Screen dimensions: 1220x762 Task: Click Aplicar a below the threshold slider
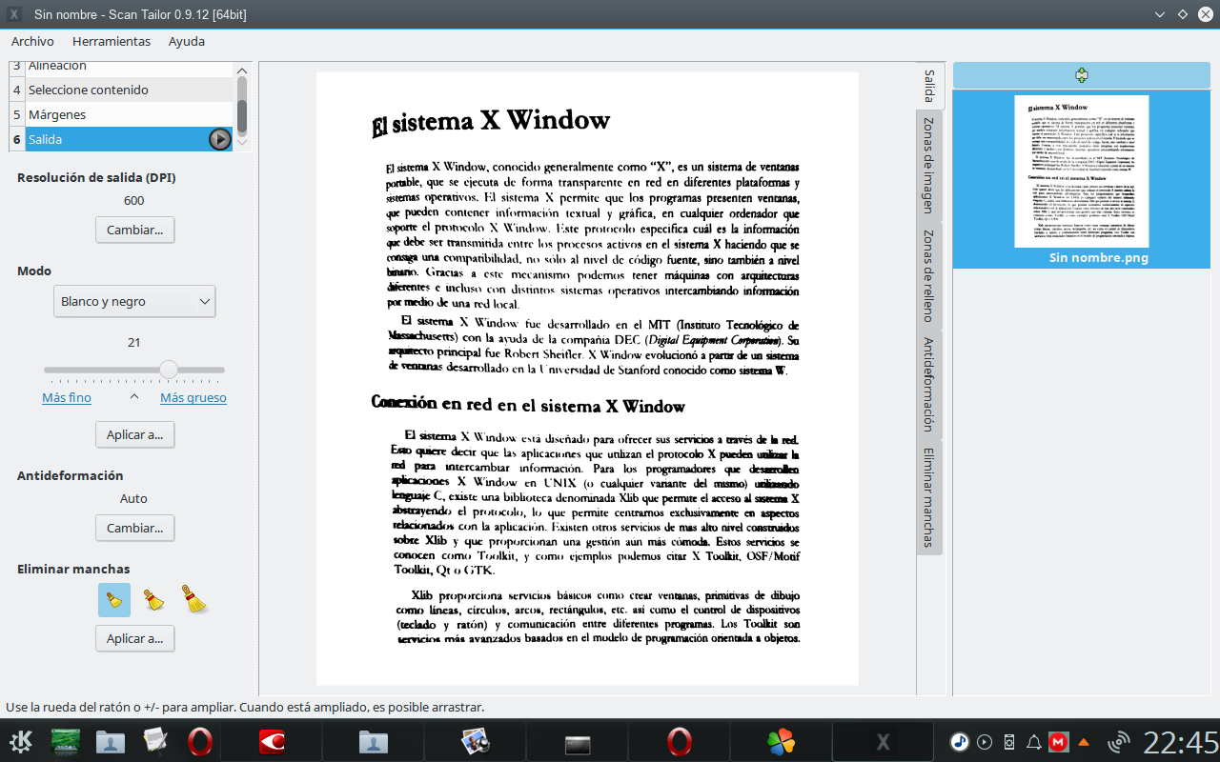pyautogui.click(x=134, y=434)
